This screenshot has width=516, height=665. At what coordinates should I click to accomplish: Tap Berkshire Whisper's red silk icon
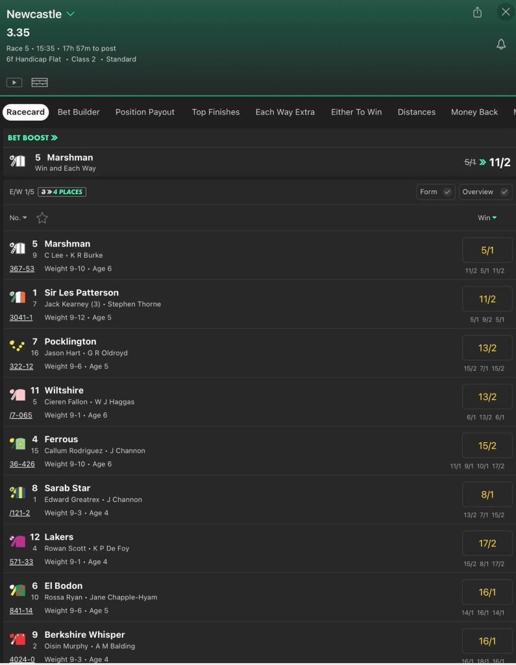click(18, 638)
